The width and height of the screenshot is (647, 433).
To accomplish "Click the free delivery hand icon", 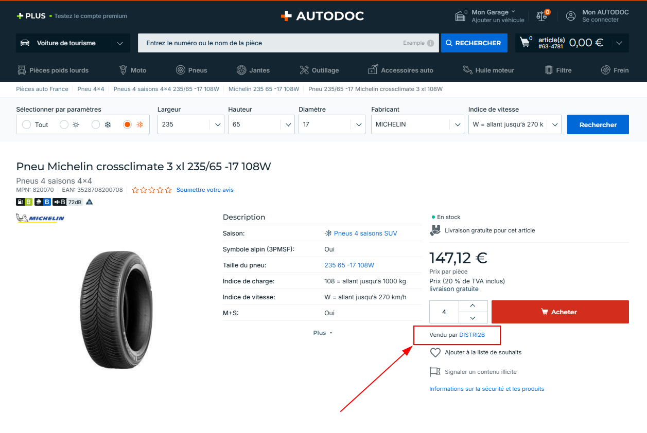I will point(435,230).
